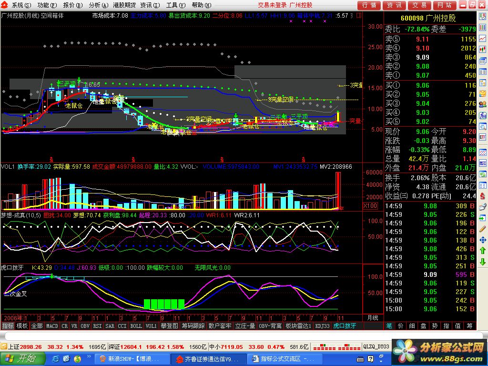This screenshot has height=366, width=488.
Task: Click the X100 volume scale label
Action: tap(370, 206)
